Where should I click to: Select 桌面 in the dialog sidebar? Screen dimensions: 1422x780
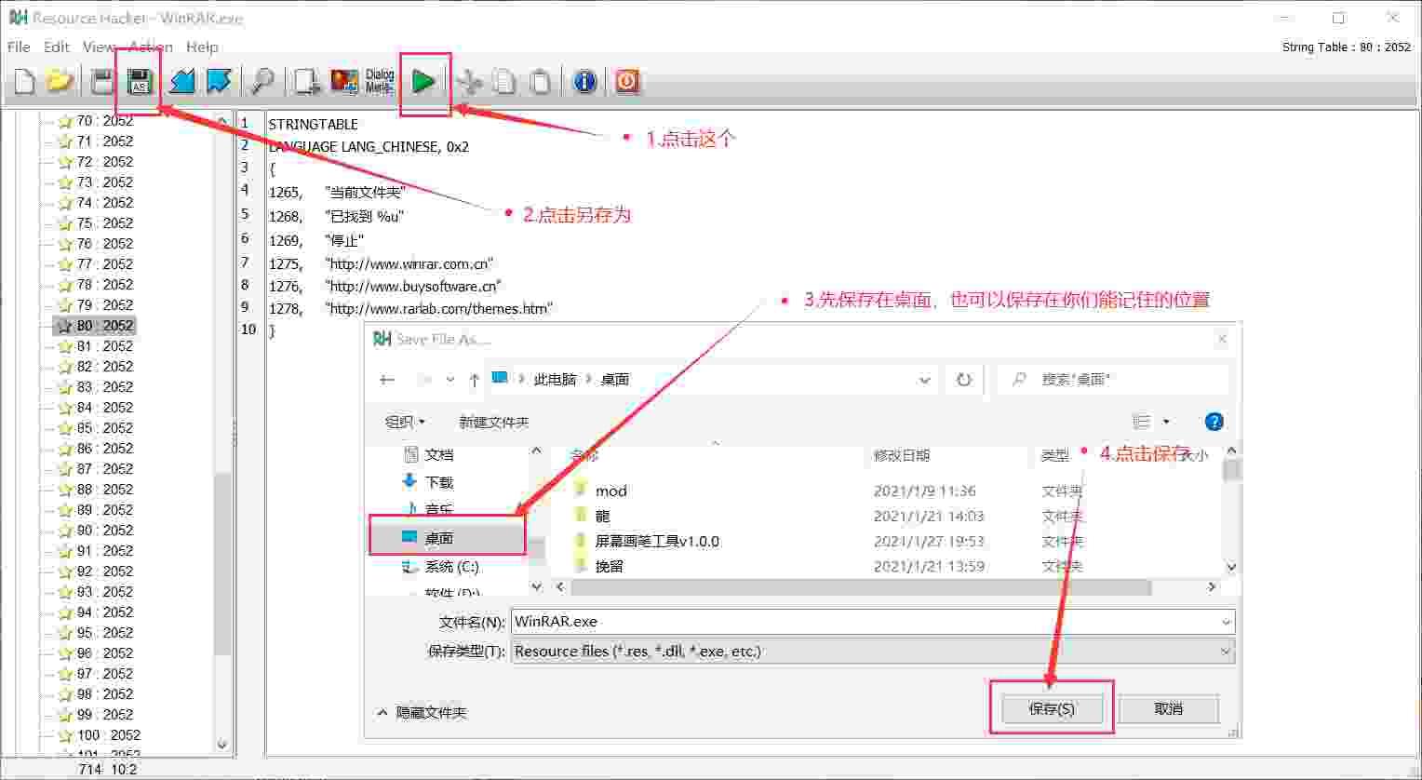click(448, 538)
